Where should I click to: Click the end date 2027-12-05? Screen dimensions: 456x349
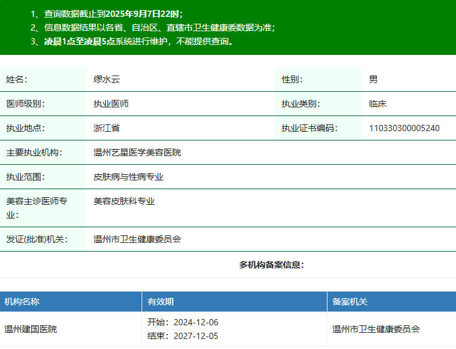[196, 336]
